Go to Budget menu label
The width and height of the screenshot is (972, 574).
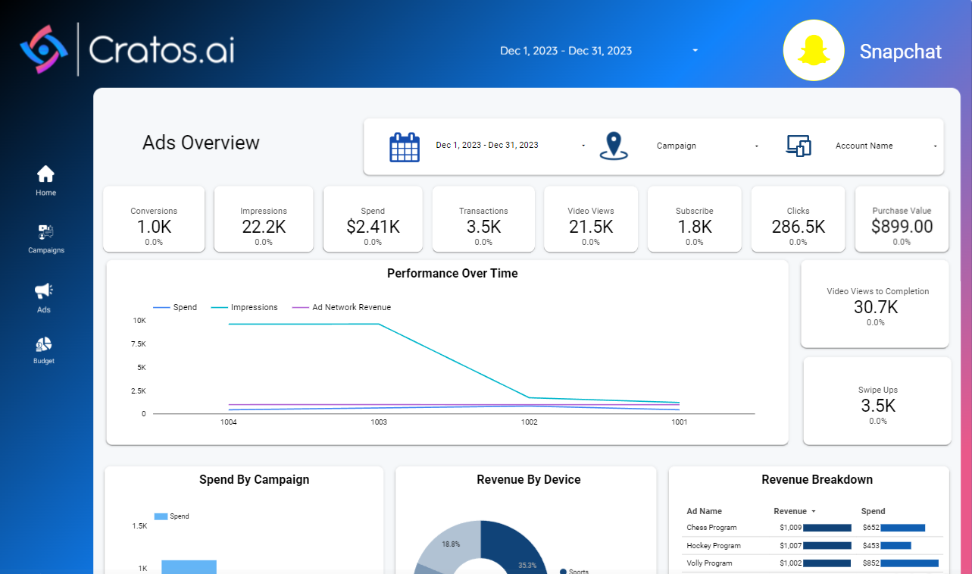tap(44, 361)
